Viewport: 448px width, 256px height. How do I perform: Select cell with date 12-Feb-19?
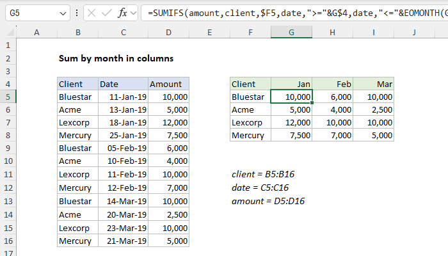[x=123, y=188]
